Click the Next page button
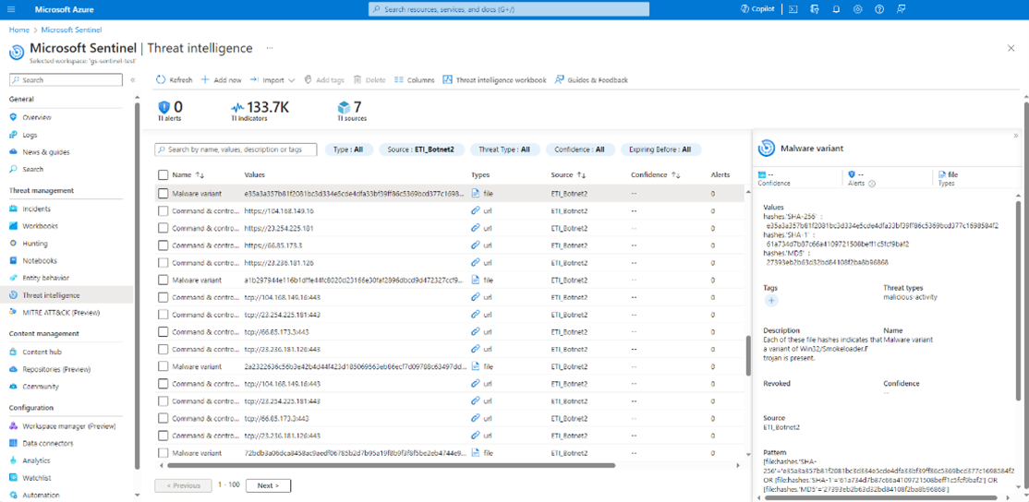This screenshot has height=502, width=1029. 268,485
